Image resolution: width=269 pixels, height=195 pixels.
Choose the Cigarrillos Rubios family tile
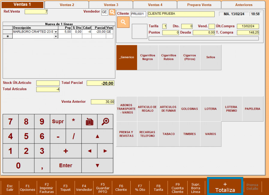pos(169,58)
